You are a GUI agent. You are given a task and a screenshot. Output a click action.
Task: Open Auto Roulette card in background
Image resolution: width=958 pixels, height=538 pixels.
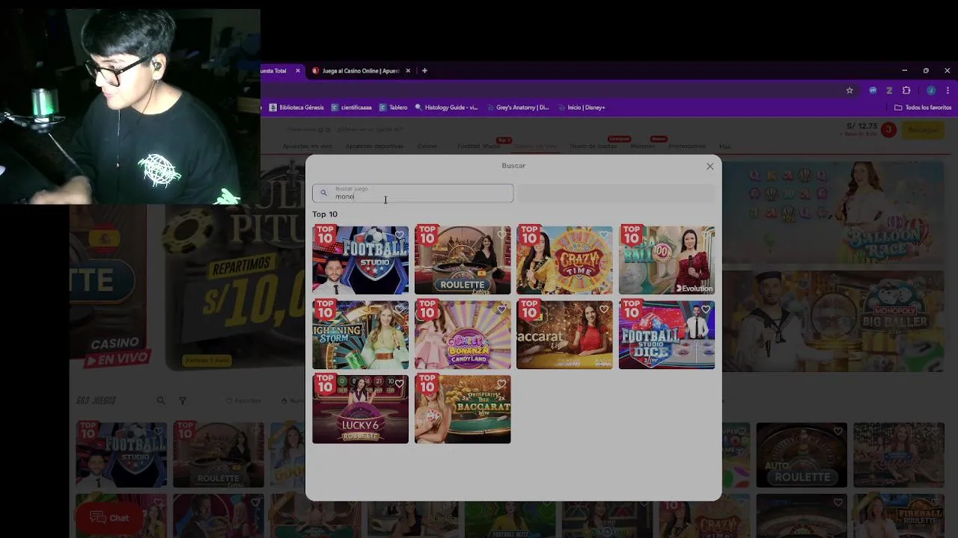802,455
